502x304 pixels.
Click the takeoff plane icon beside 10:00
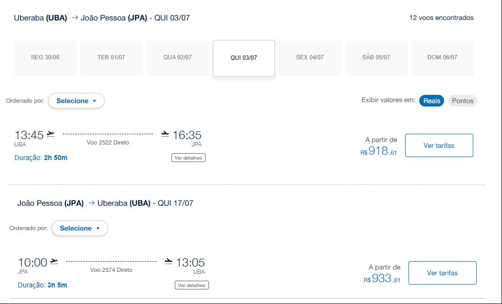54,262
